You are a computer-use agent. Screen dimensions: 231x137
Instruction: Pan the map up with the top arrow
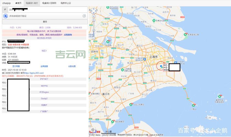[x=94, y=9]
